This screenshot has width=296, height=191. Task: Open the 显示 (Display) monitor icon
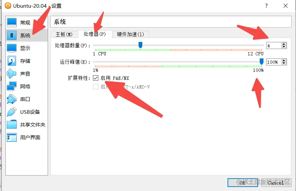click(12, 48)
